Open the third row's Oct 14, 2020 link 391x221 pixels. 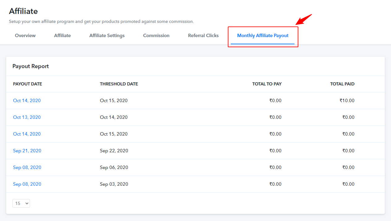[x=27, y=134]
